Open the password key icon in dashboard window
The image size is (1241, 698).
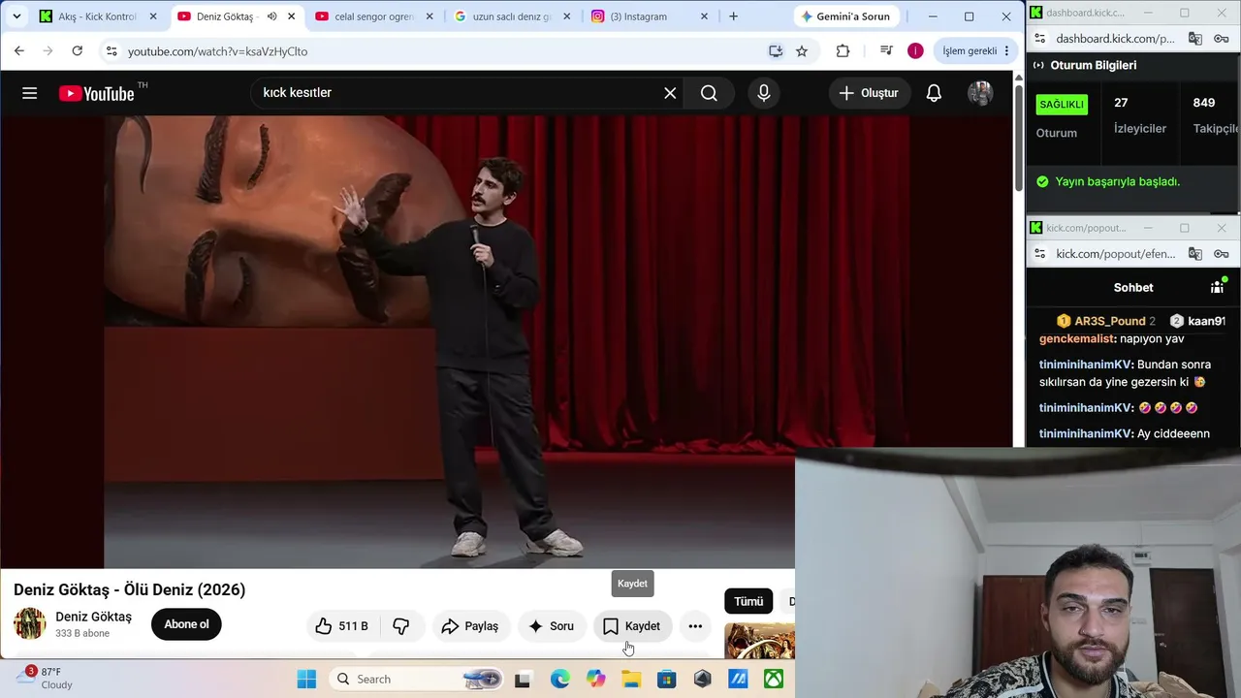pyautogui.click(x=1223, y=39)
